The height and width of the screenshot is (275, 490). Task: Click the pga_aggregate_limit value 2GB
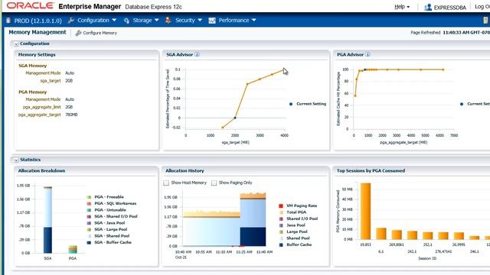coord(69,107)
